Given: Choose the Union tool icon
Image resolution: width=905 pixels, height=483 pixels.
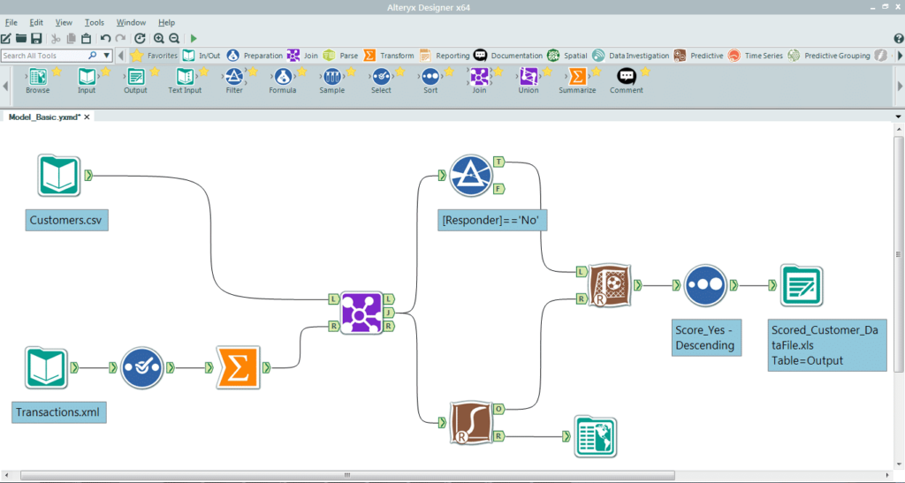Looking at the screenshot, I should tap(529, 78).
